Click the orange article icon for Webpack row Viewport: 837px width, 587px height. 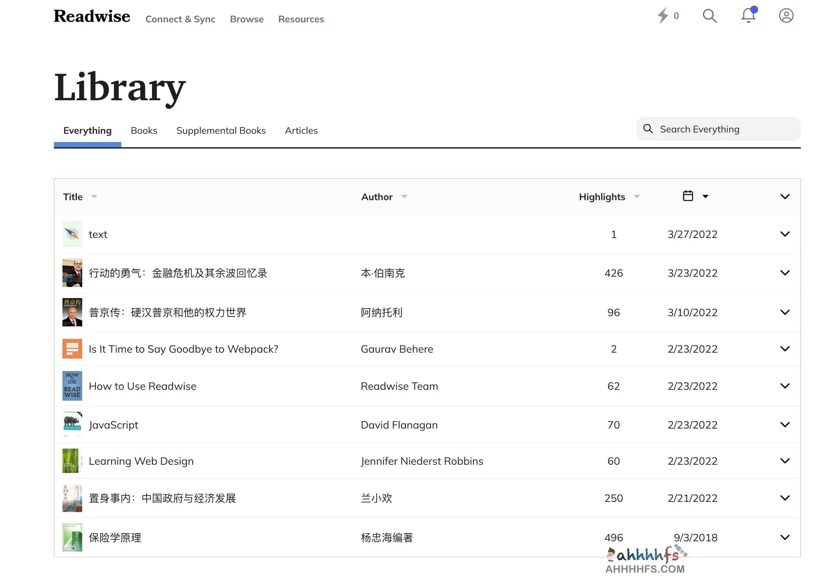coord(72,349)
